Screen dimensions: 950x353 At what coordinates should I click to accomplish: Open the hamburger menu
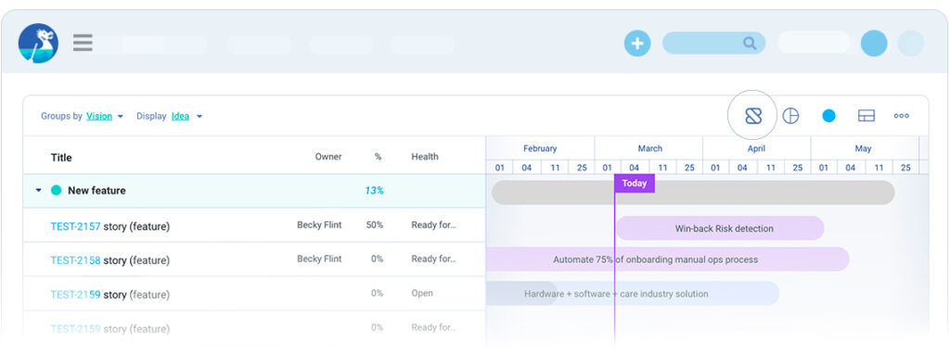pyautogui.click(x=83, y=43)
